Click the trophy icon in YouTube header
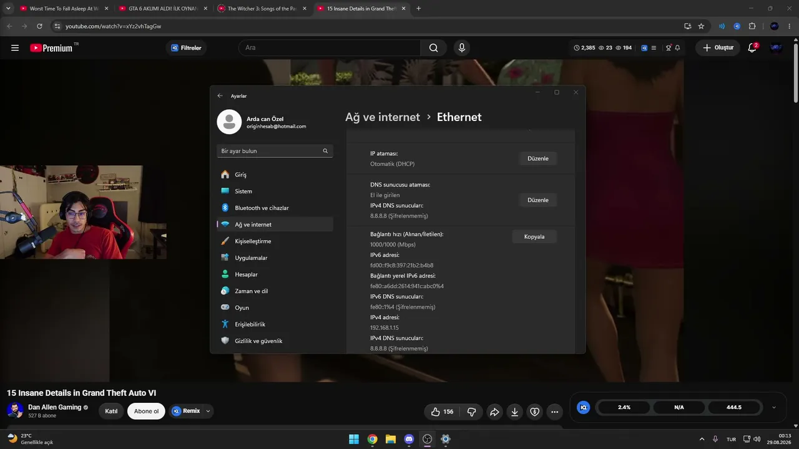 (x=669, y=48)
